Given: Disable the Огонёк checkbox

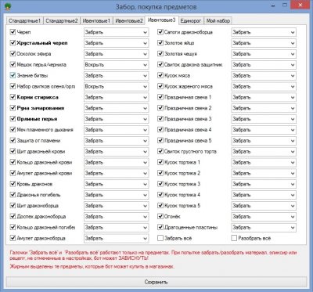Looking at the screenshot, I should [x=160, y=216].
